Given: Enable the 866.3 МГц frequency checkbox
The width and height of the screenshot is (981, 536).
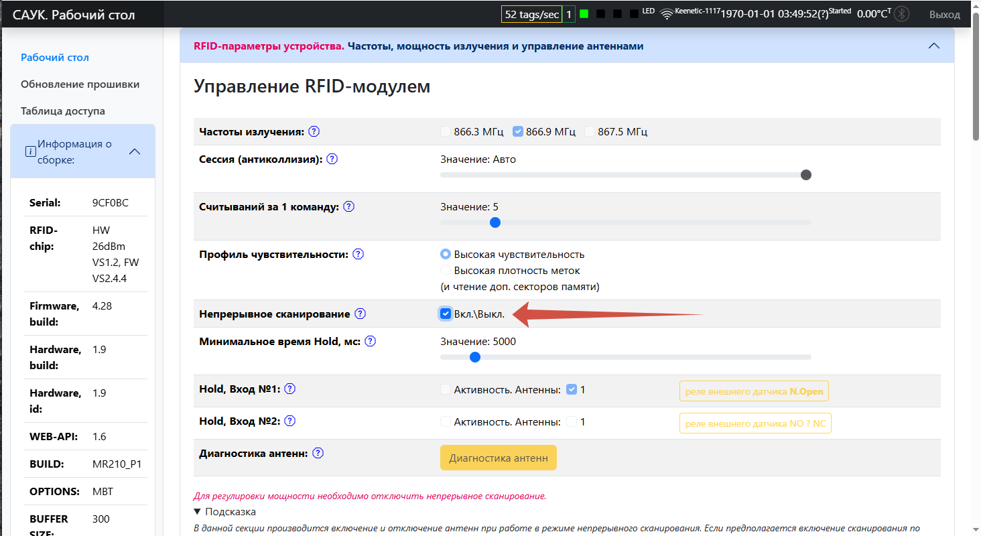Looking at the screenshot, I should 445,131.
